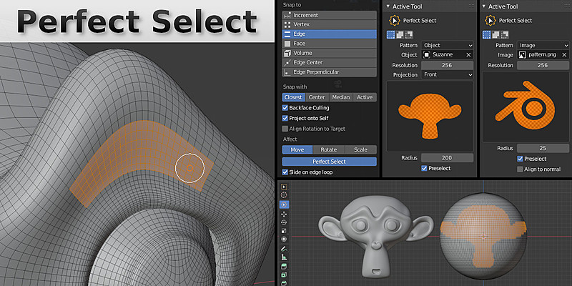Image resolution: width=572 pixels, height=286 pixels.
Task: Toggle Align Rotation to Target checkbox
Action: (x=285, y=129)
